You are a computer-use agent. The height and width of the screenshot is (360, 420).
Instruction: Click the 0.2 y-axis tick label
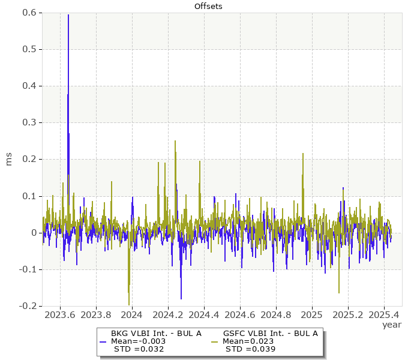pos(29,159)
